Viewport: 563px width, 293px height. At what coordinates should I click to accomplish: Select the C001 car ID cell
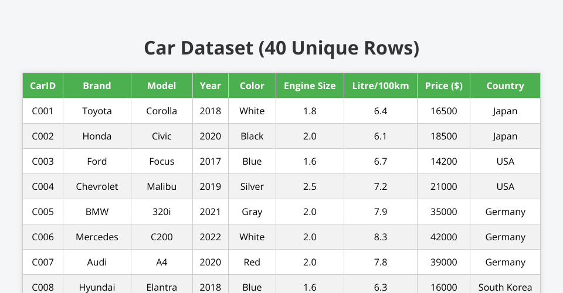(x=43, y=111)
